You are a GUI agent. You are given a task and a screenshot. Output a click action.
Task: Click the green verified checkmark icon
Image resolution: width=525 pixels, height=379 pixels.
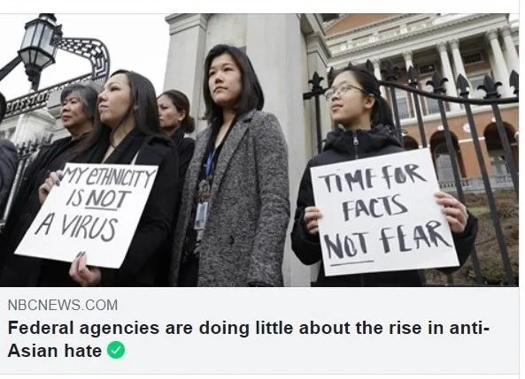pyautogui.click(x=116, y=350)
